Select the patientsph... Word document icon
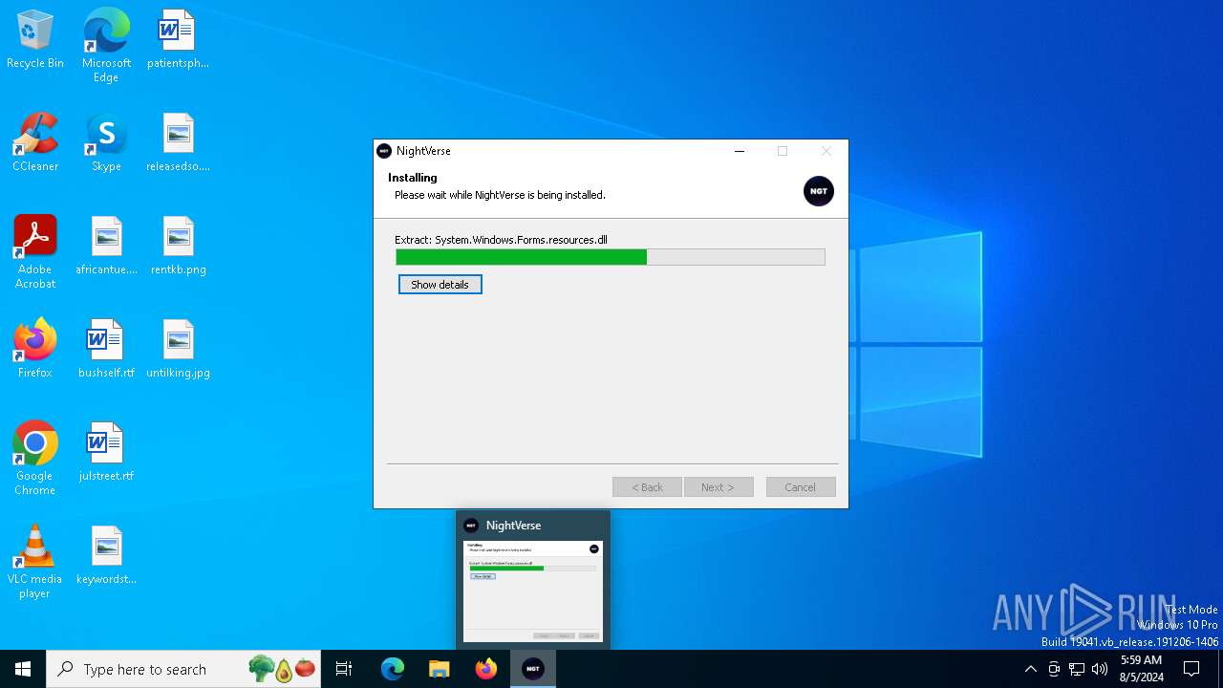Image resolution: width=1223 pixels, height=688 pixels. (x=178, y=39)
